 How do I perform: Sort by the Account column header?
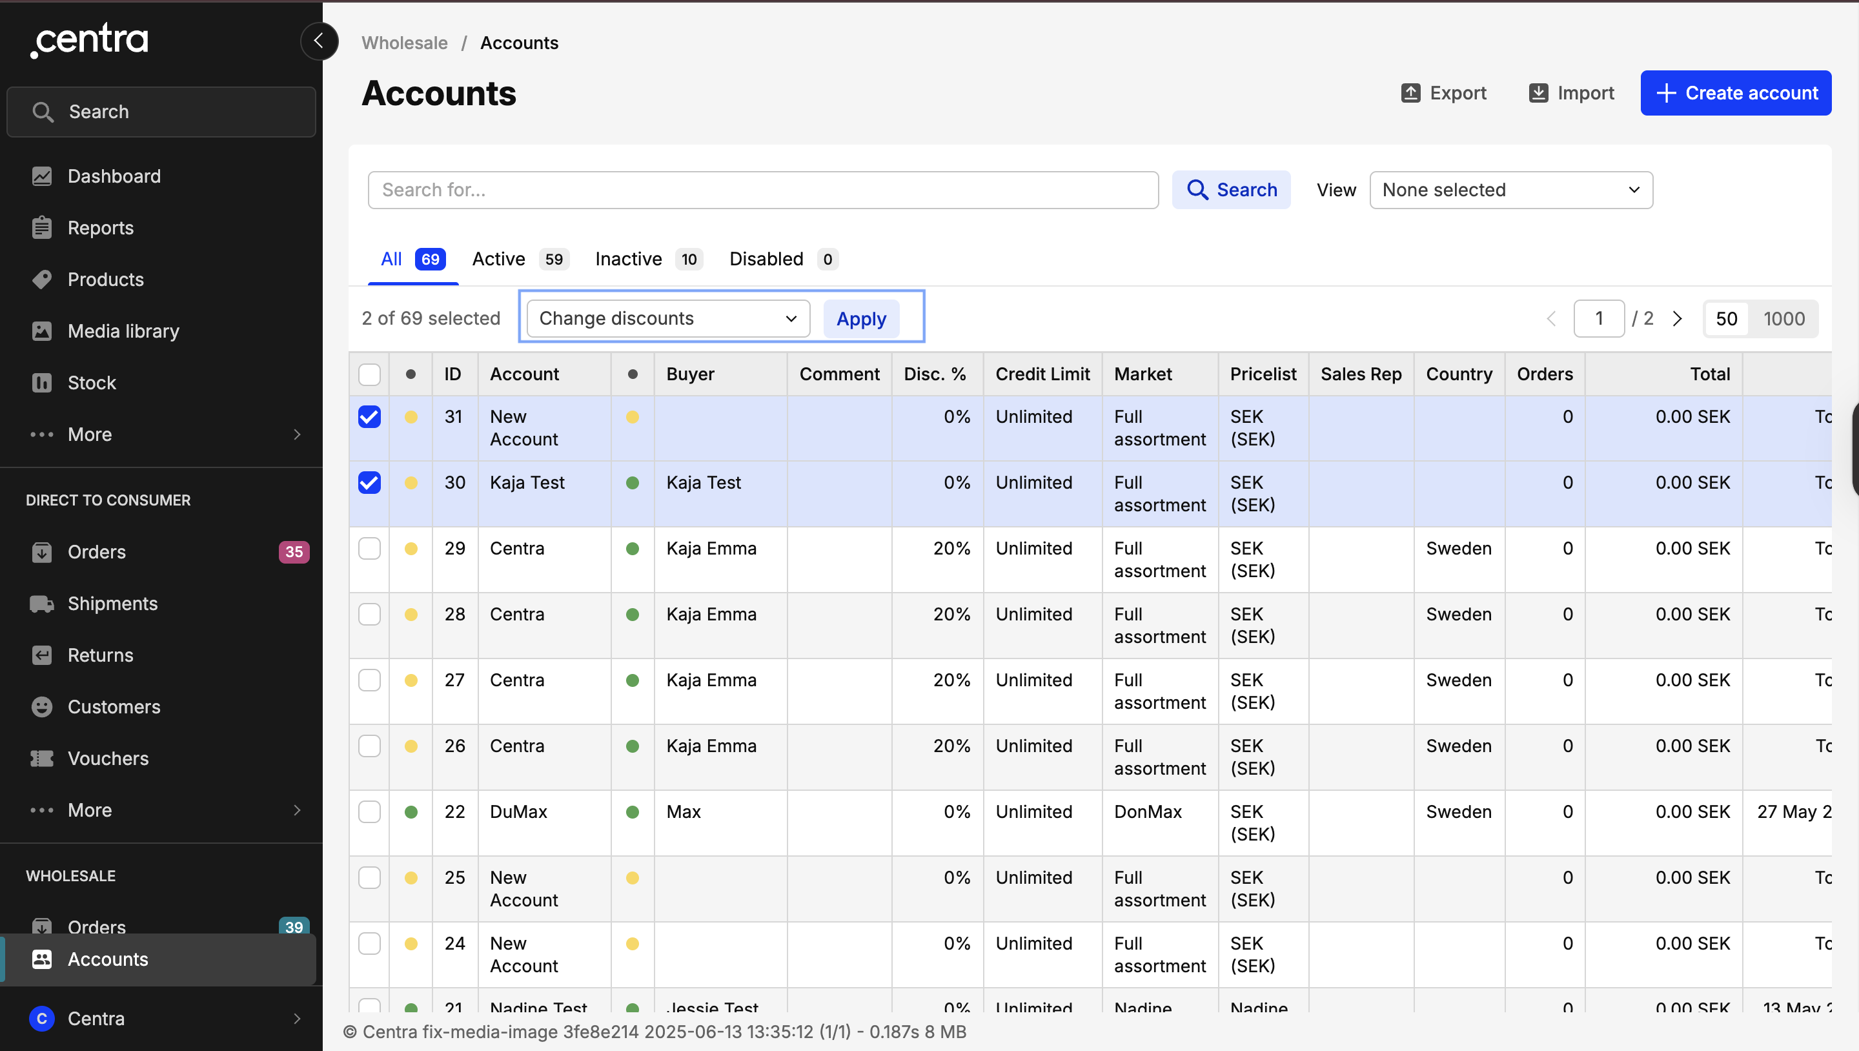click(525, 374)
